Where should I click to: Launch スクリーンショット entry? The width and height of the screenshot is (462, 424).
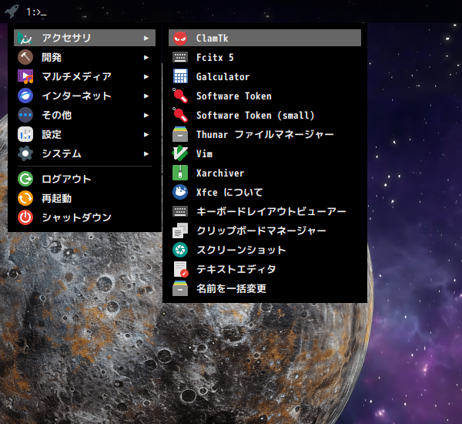coord(265,250)
